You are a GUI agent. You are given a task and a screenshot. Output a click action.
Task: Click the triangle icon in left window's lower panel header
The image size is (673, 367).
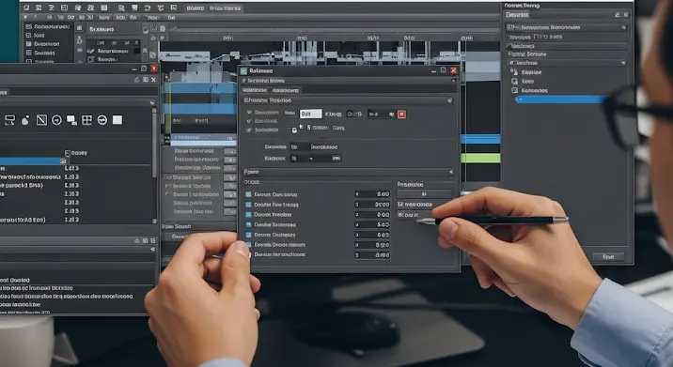tap(137, 241)
